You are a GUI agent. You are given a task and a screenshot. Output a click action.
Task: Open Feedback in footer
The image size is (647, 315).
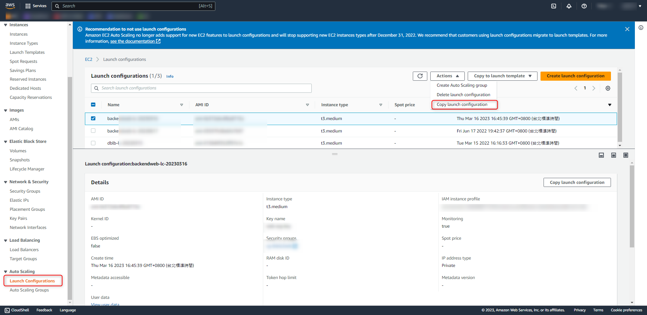44,310
